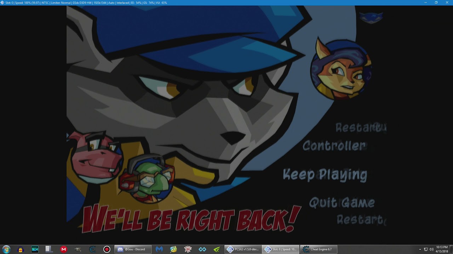Open the teal envelope app in the taskbar

[x=35, y=249]
